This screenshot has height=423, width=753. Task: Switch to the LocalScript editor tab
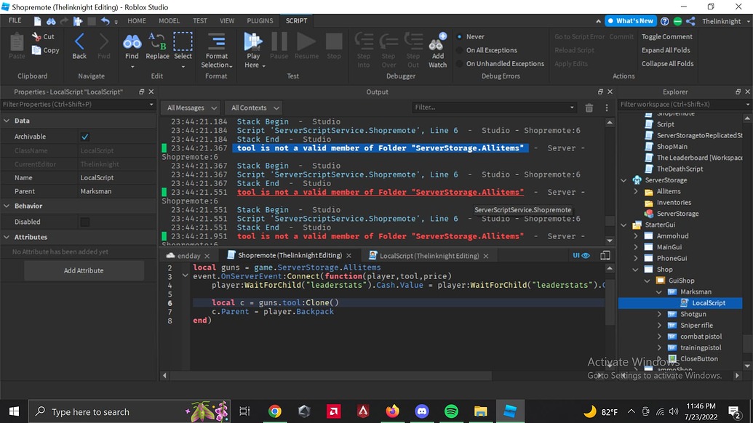pos(429,256)
